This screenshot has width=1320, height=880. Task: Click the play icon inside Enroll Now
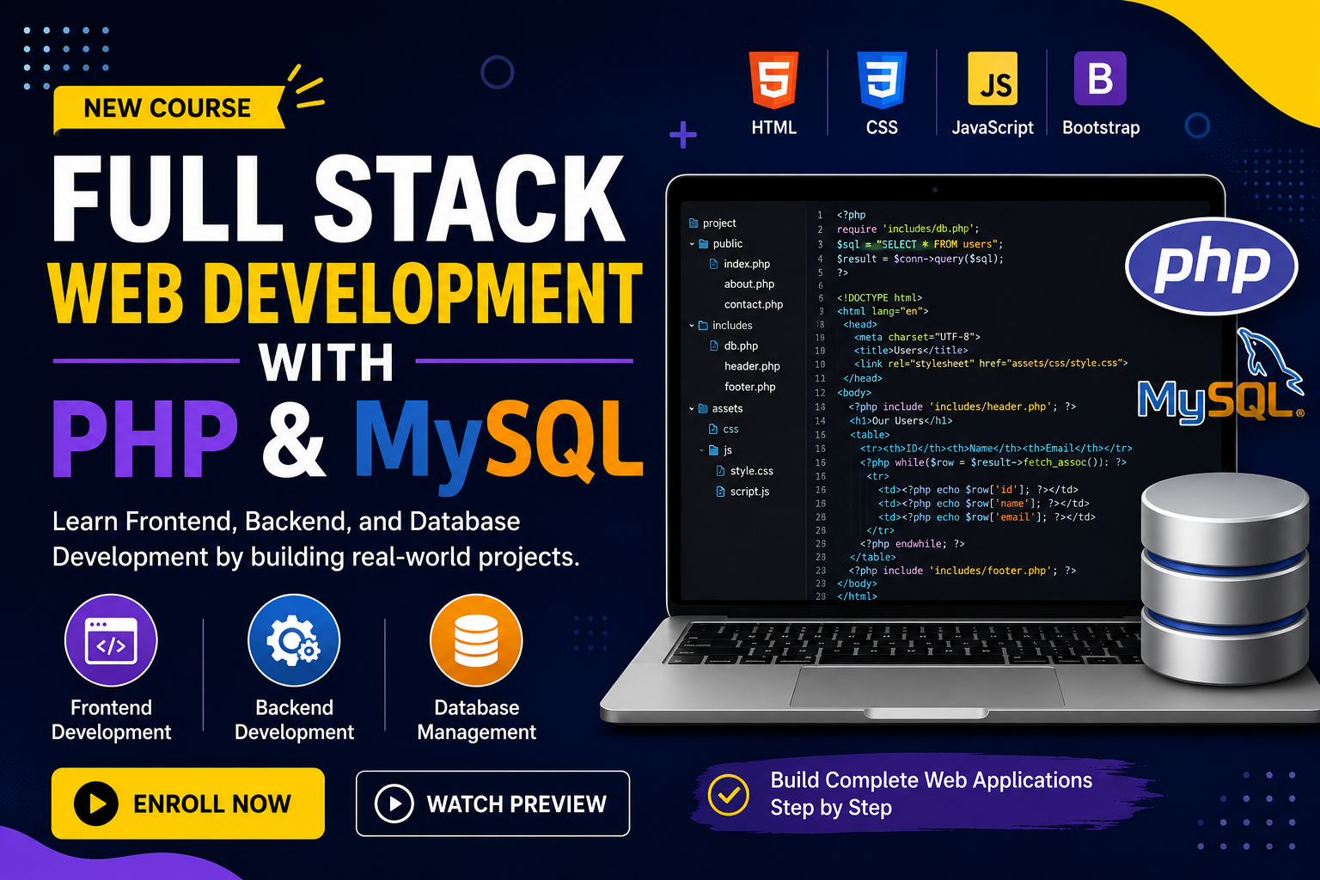[96, 804]
